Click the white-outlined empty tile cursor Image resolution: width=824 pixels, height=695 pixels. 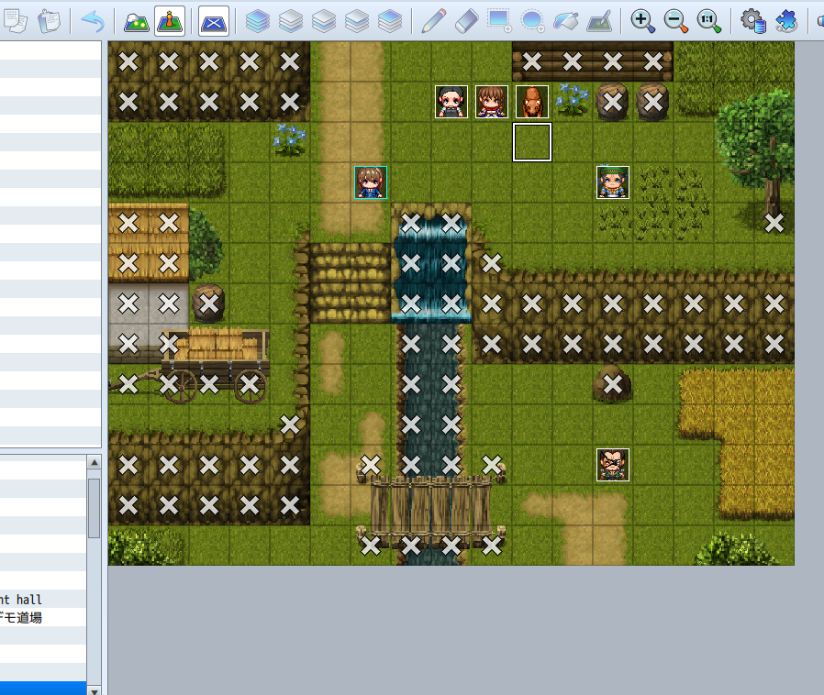[x=532, y=142]
